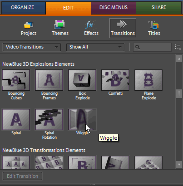Select the Spiral transition thumbnail

(x=16, y=119)
